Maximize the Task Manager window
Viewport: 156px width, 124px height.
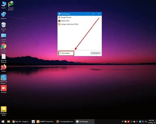tap(93, 14)
